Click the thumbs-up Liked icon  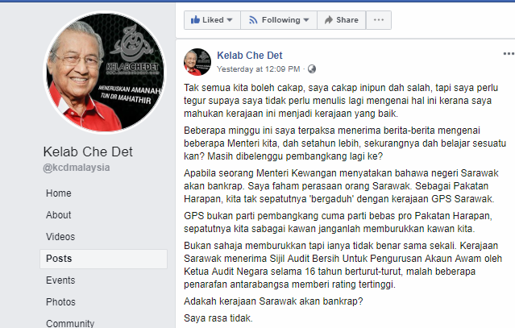point(195,19)
